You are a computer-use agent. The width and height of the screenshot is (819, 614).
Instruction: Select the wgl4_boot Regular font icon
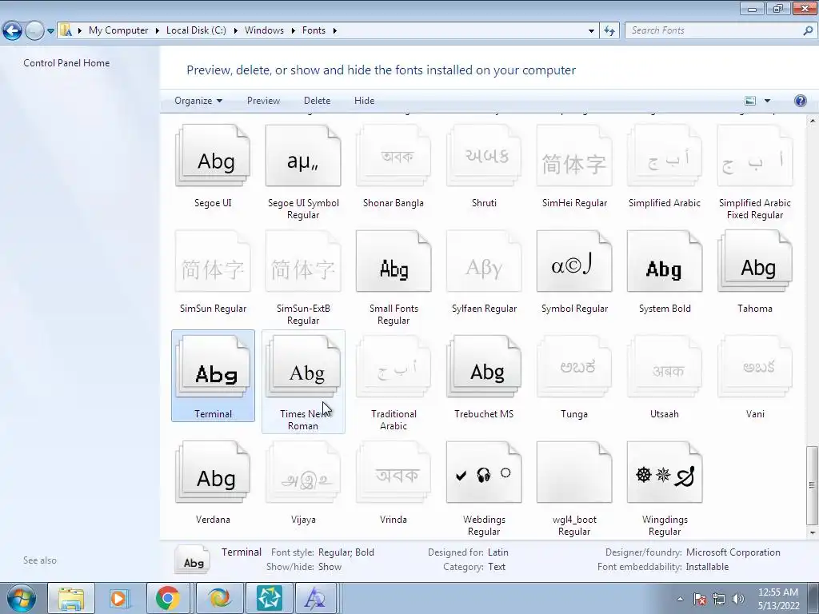(574, 472)
